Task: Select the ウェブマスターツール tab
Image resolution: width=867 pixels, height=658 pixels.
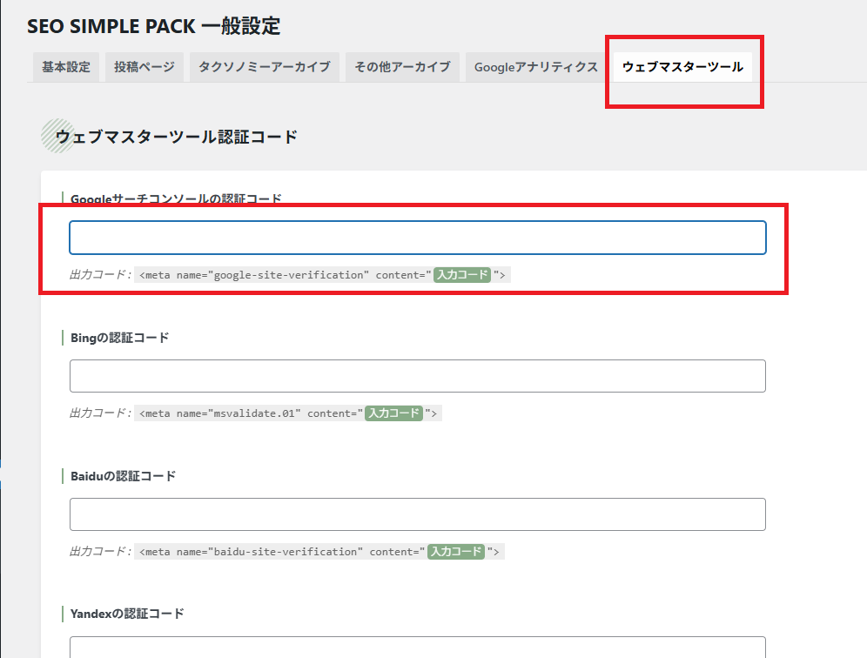Action: pyautogui.click(x=682, y=67)
